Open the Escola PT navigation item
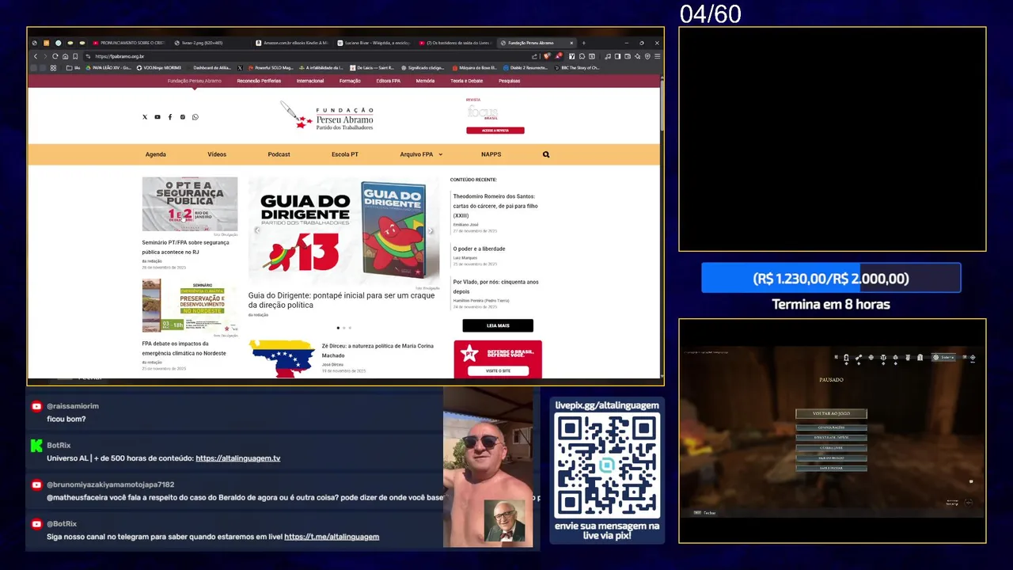1013x570 pixels. (345, 154)
